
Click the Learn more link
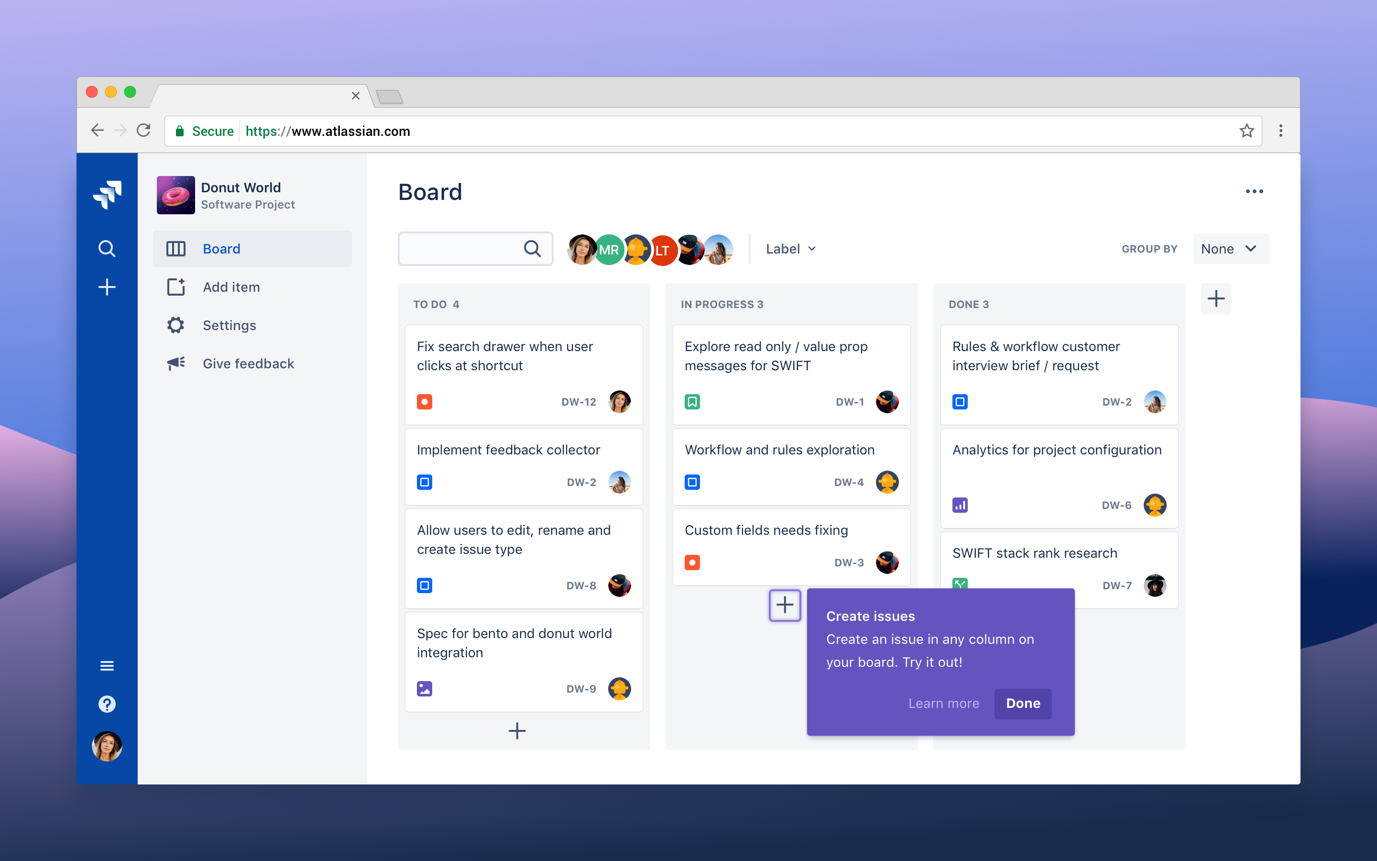[x=943, y=704]
